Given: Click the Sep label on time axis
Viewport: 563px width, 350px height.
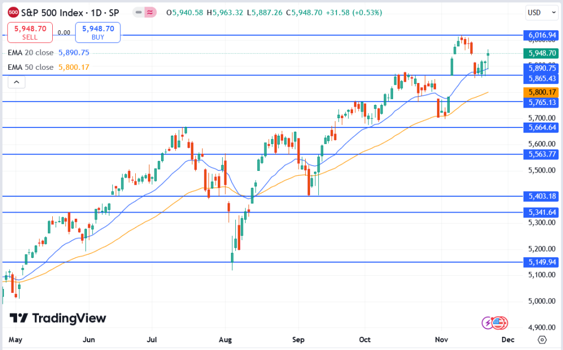Looking at the screenshot, I should tap(298, 340).
